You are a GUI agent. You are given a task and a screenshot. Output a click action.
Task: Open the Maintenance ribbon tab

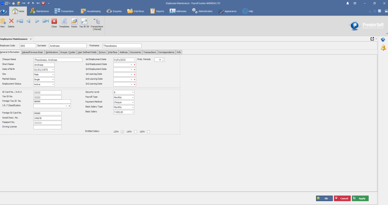39,11
